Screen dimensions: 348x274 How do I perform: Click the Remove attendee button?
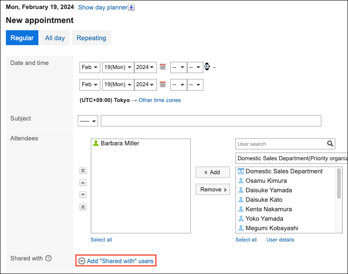(212, 190)
